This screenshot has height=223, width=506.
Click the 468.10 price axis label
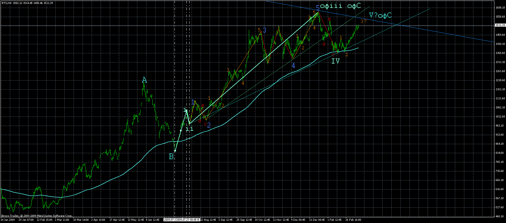pyautogui.click(x=500, y=216)
